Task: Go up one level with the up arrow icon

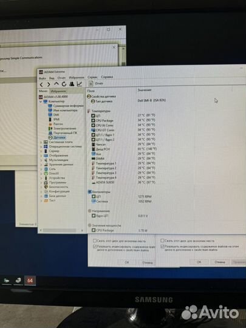Action: point(56,84)
